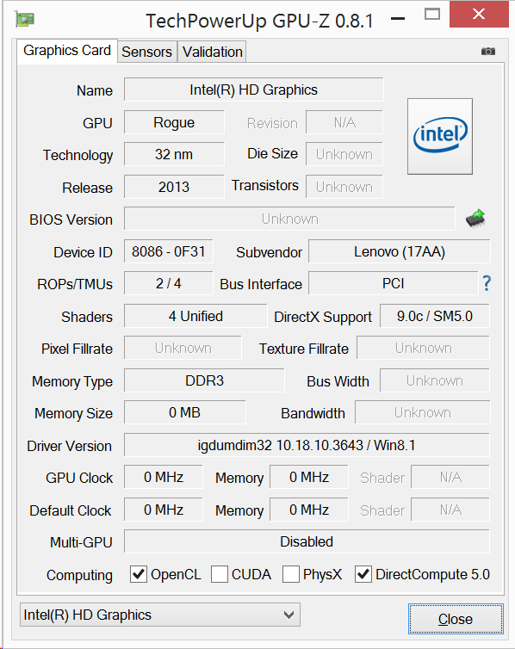The image size is (515, 649).
Task: Click the Close button
Action: pyautogui.click(x=456, y=619)
